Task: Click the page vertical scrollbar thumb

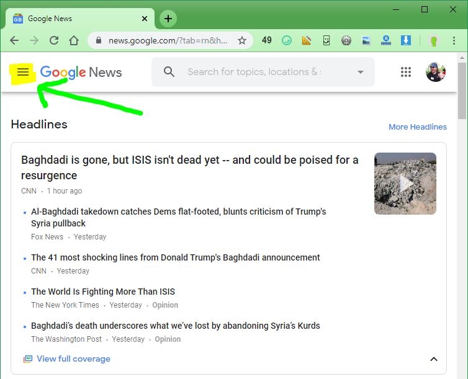Action: [462, 91]
